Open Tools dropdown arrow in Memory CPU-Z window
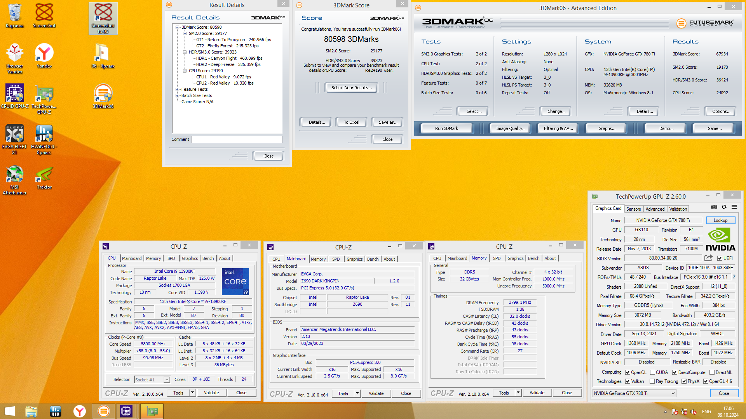 (x=518, y=393)
